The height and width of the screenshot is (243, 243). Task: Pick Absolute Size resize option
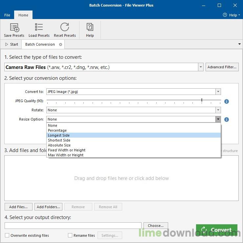[134, 145]
